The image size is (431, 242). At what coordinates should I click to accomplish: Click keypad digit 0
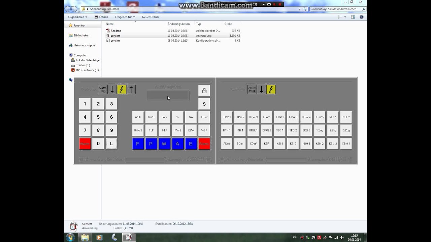[98, 144]
